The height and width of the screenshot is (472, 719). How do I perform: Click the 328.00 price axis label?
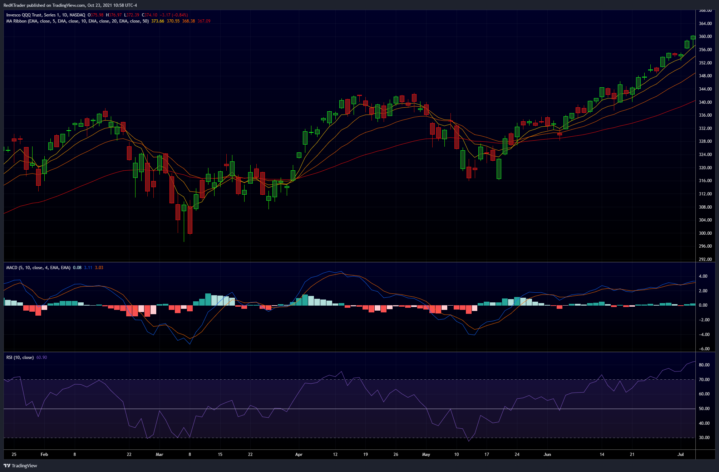point(705,141)
